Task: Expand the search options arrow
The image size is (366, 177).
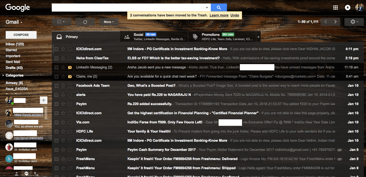Action: point(207,8)
